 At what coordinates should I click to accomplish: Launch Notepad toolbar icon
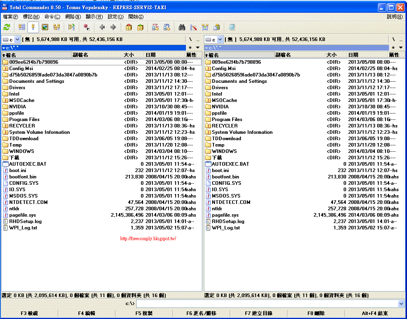click(x=232, y=27)
